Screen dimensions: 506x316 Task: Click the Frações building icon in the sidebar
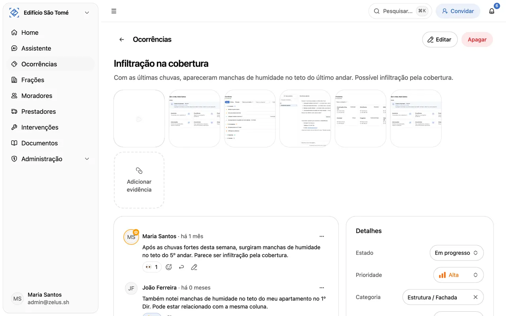(14, 80)
